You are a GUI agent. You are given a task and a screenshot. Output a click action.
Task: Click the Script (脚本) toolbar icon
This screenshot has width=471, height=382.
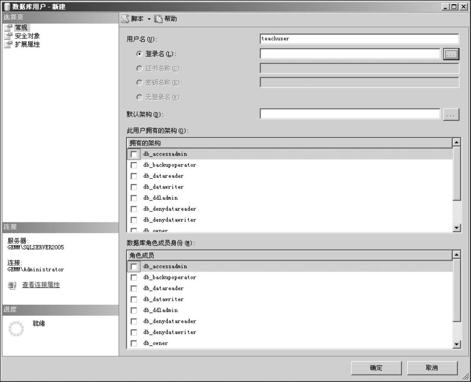pyautogui.click(x=125, y=19)
